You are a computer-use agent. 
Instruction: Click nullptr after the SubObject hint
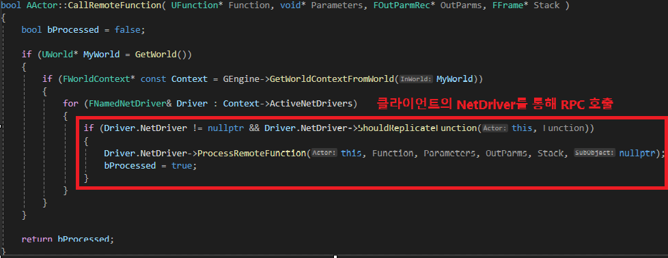point(637,153)
